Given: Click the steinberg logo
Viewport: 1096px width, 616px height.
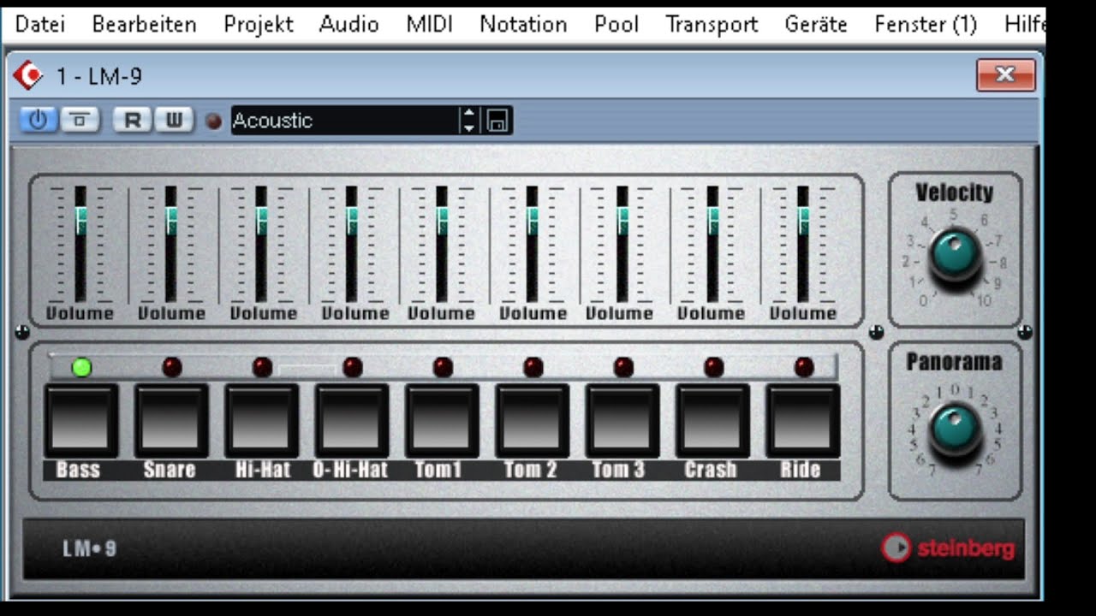Looking at the screenshot, I should [948, 548].
